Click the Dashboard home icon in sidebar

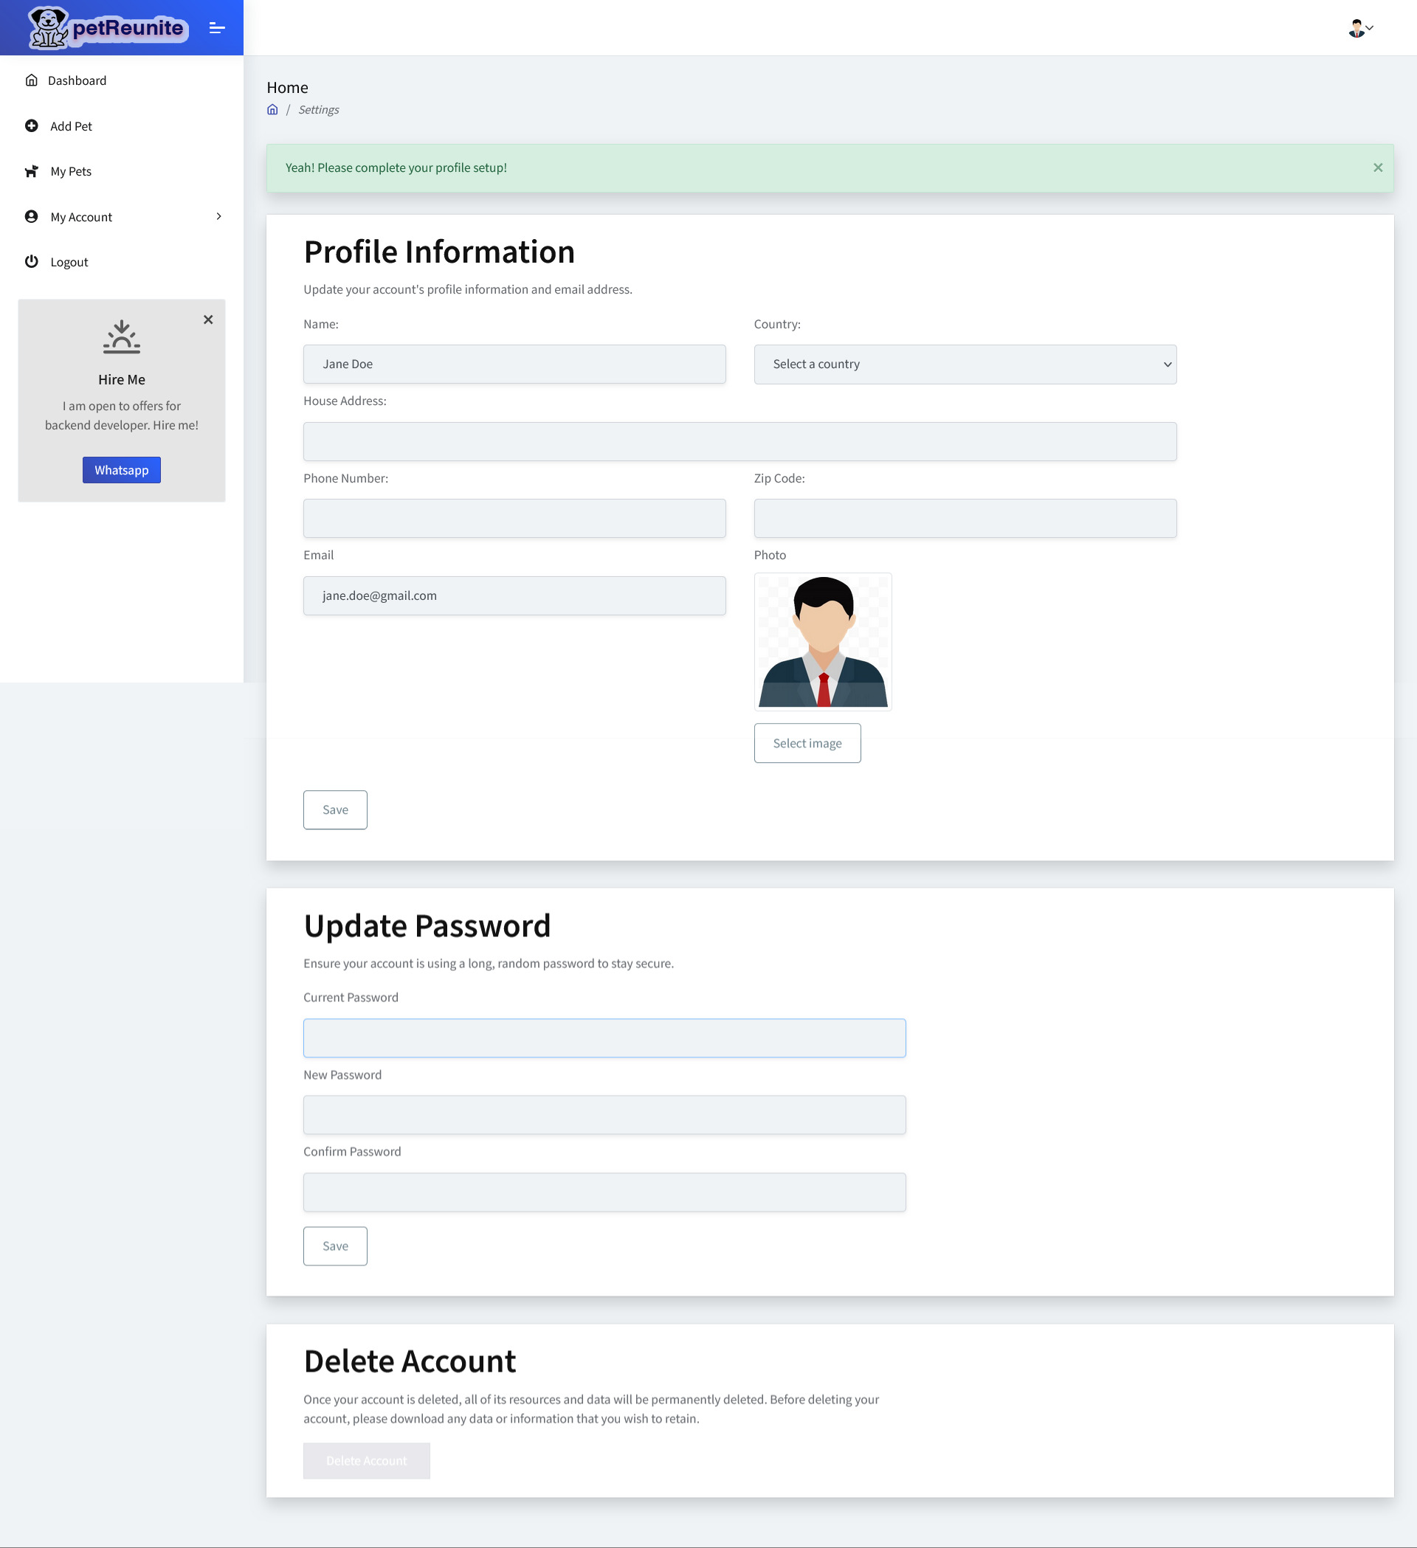coord(32,80)
